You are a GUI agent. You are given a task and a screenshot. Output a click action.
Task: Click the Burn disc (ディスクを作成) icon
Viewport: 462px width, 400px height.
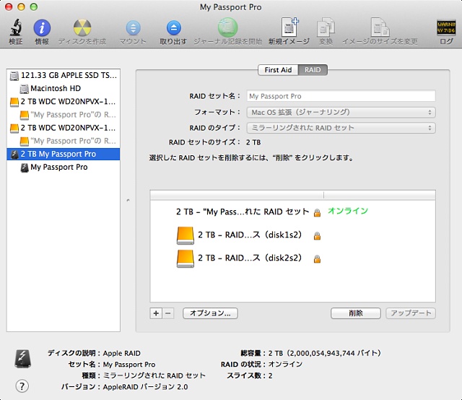(x=82, y=27)
